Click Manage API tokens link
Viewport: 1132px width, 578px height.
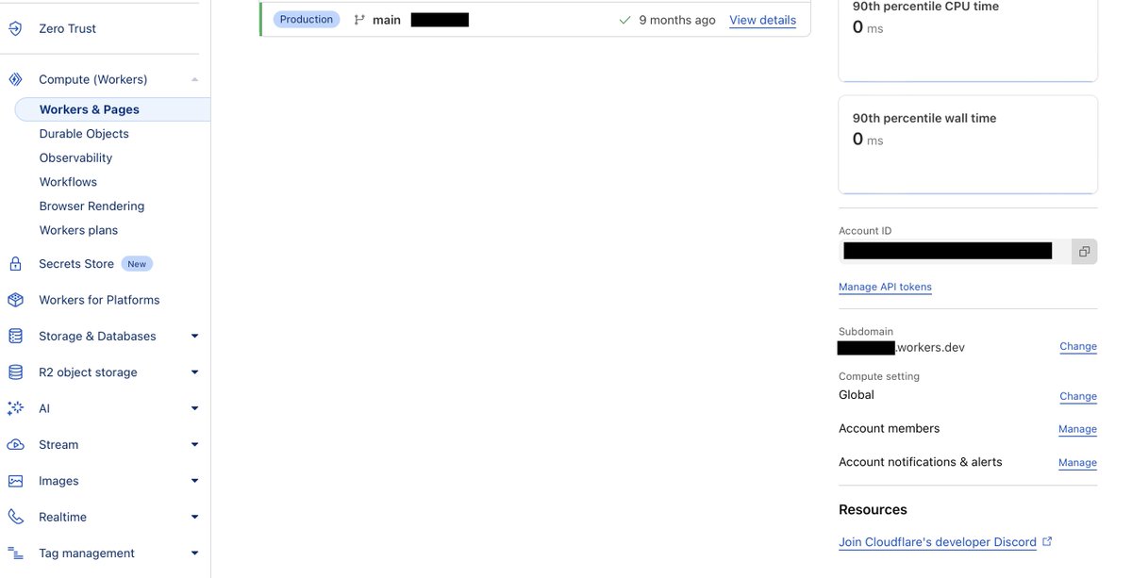click(x=885, y=287)
